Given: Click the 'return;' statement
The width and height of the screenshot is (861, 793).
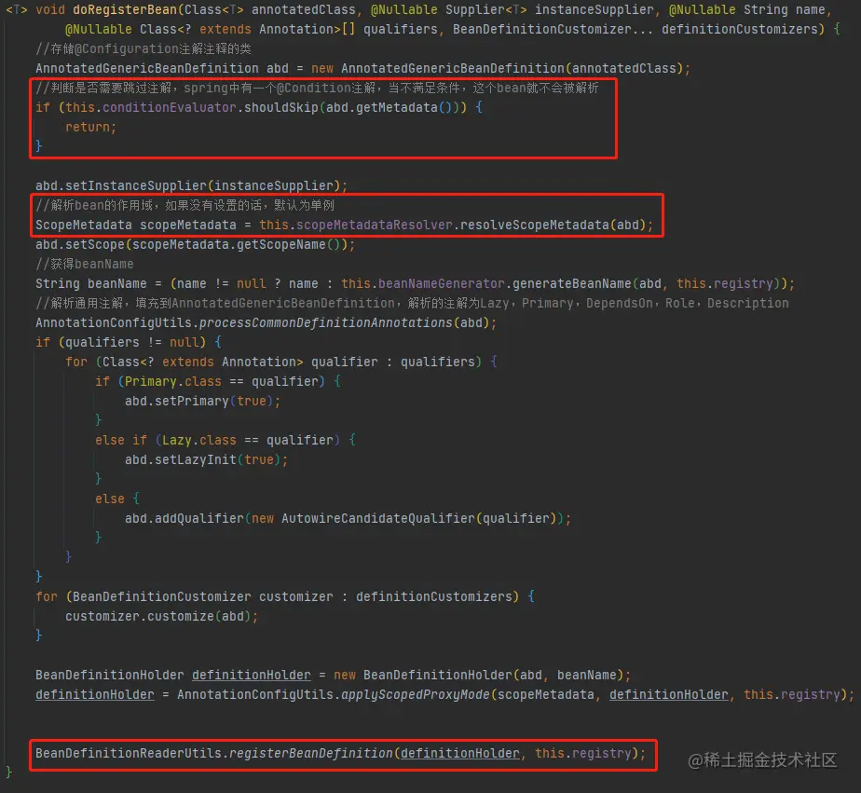Looking at the screenshot, I should [90, 128].
